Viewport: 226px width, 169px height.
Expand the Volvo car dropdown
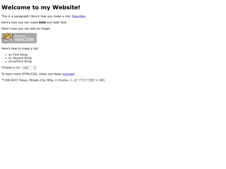click(29, 68)
